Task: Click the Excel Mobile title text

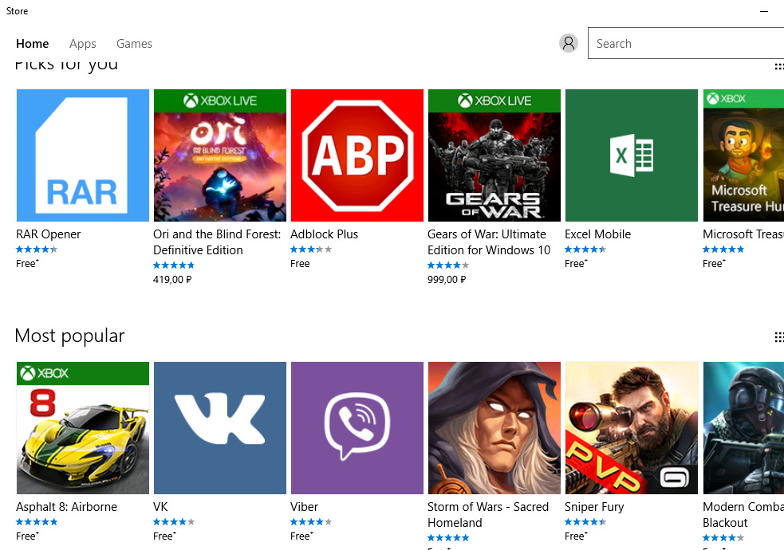Action: 597,234
